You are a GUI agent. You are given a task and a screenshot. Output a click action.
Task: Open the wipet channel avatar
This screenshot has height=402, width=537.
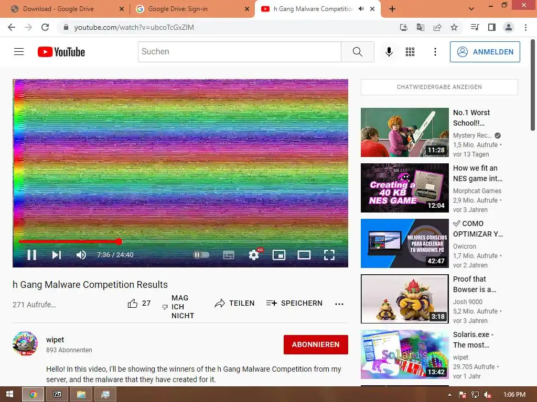pos(25,343)
